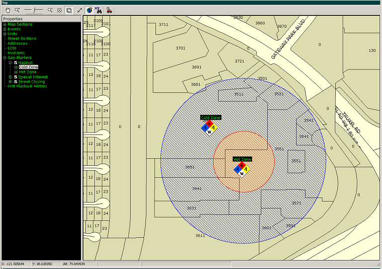Expand the Map Sections tree node
This screenshot has width=382, height=269.
pos(4,24)
